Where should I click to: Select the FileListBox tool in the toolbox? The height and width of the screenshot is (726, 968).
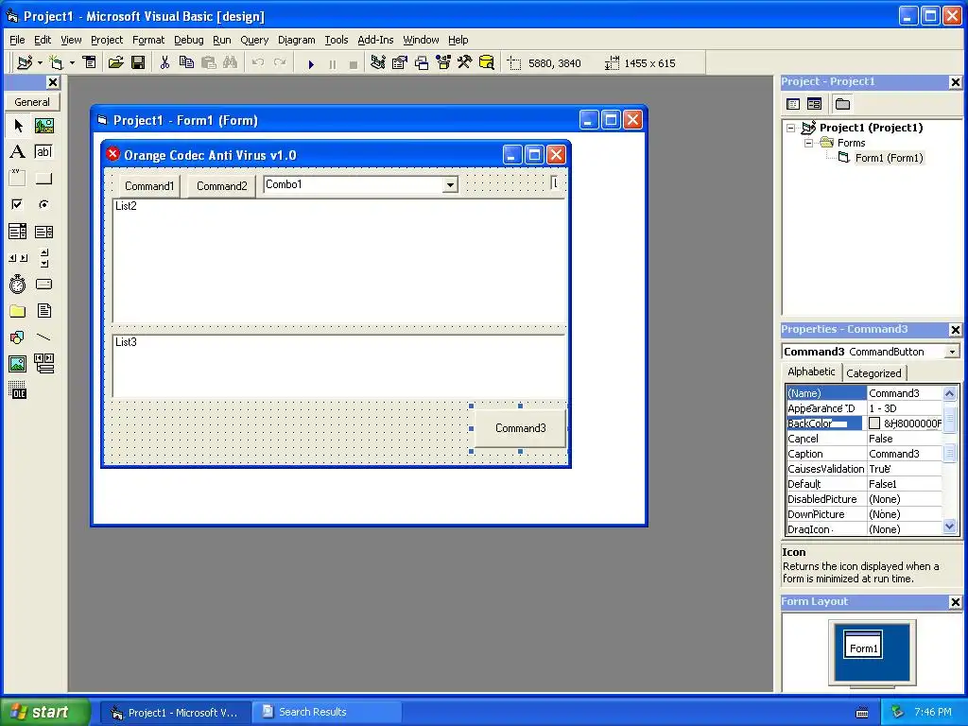tap(43, 311)
